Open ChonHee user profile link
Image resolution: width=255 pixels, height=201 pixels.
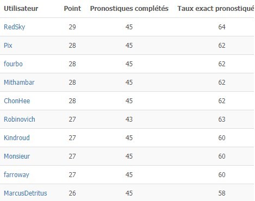pos(17,101)
